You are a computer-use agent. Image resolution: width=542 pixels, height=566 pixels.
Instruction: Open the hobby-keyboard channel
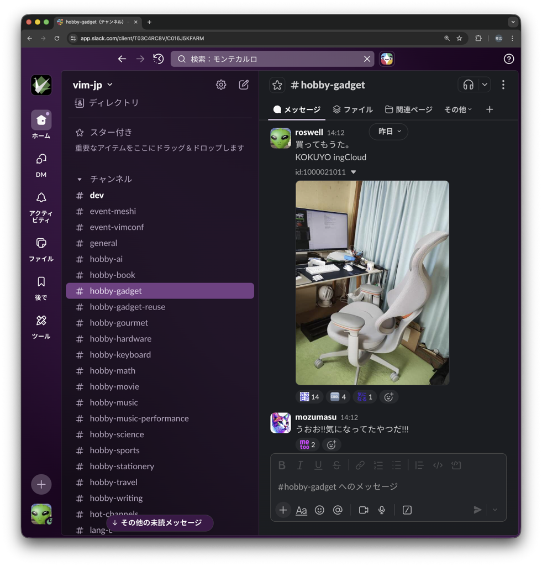click(120, 354)
